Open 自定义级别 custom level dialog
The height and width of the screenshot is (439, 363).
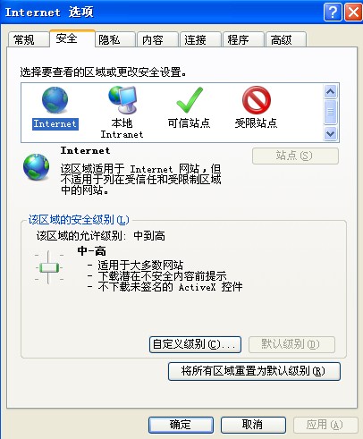click(x=195, y=345)
